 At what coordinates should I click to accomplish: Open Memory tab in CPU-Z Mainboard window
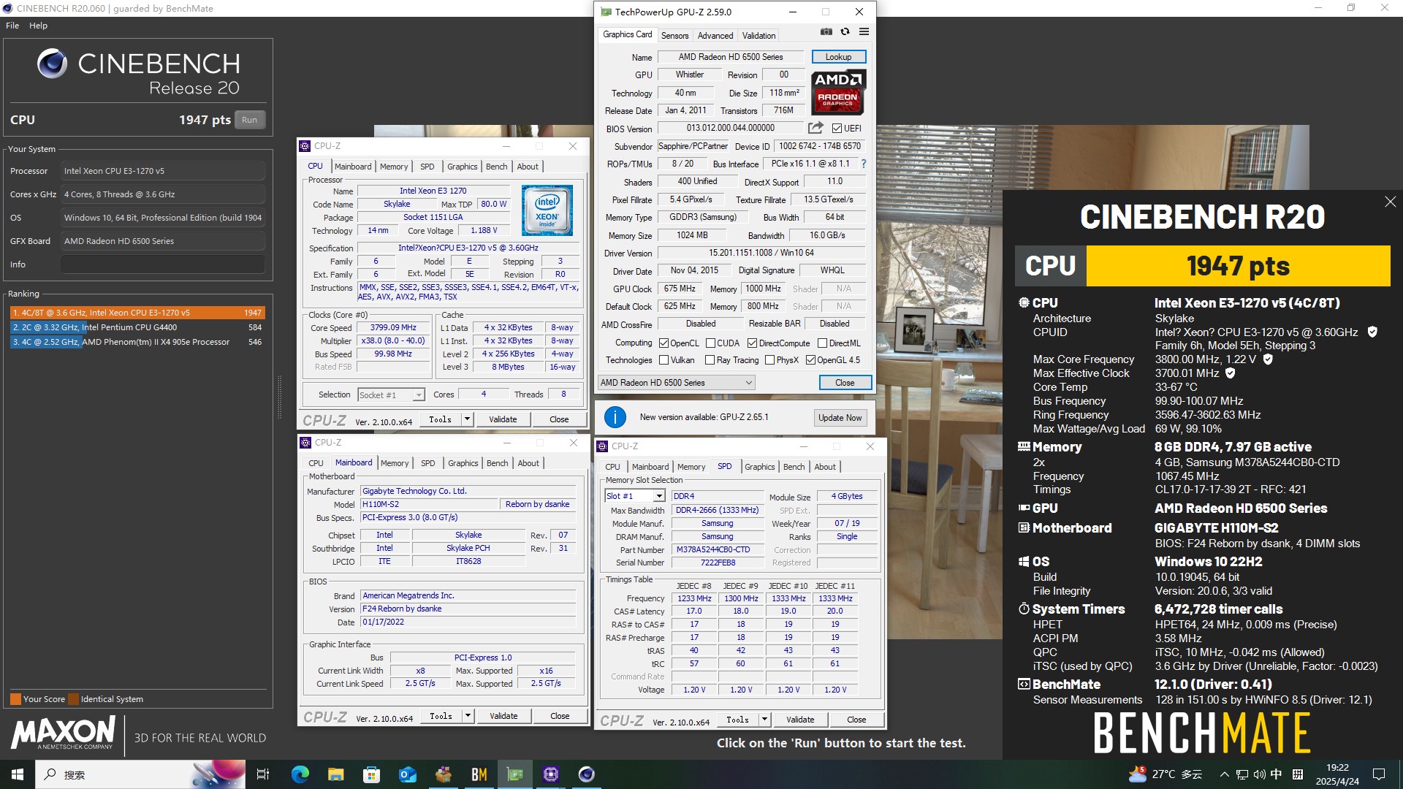click(x=395, y=463)
